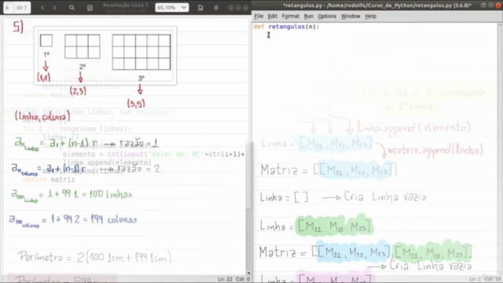
Task: Open the Window menu in IDLE
Action: point(351,16)
